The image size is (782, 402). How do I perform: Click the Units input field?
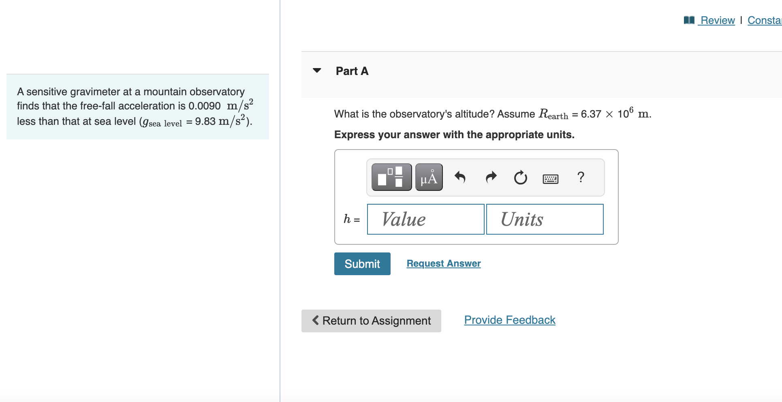(545, 219)
